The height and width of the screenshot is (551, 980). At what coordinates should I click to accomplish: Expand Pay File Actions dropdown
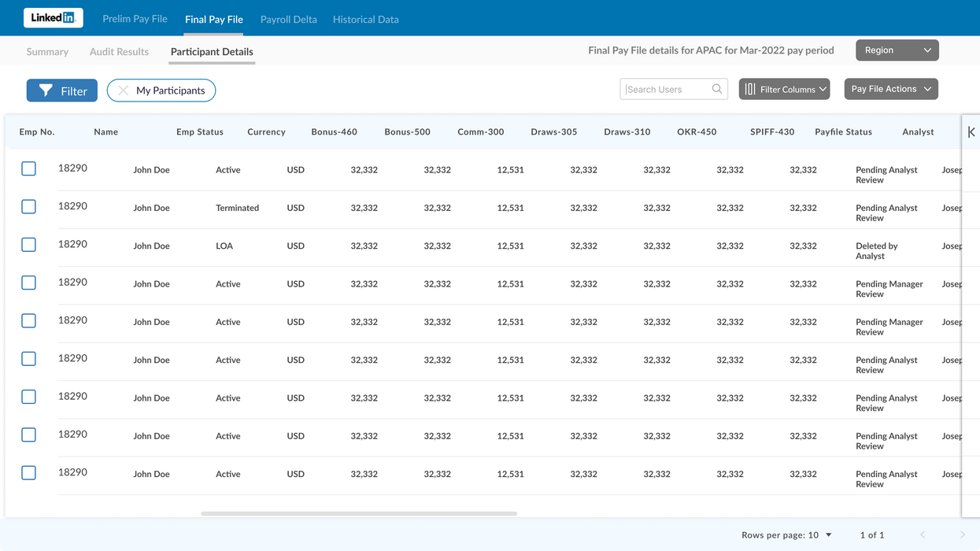point(891,89)
